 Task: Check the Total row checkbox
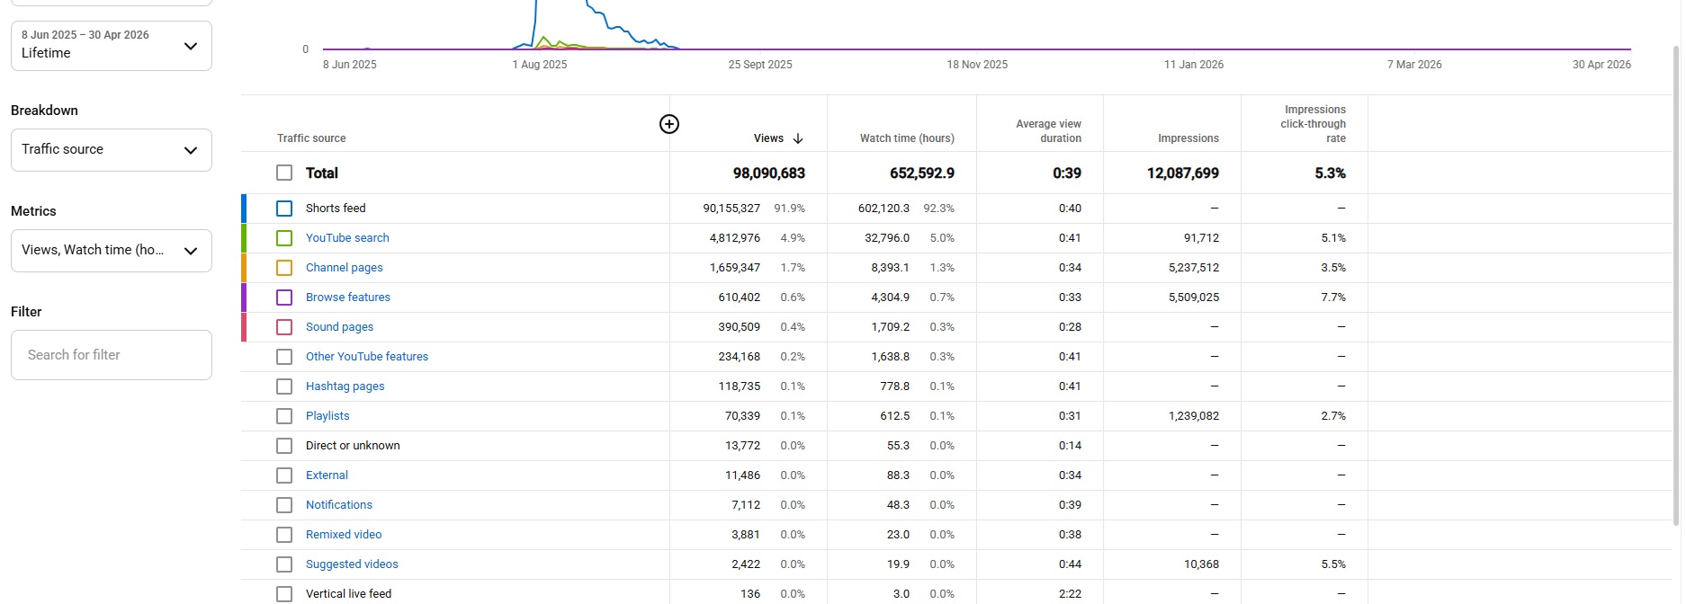pos(284,173)
